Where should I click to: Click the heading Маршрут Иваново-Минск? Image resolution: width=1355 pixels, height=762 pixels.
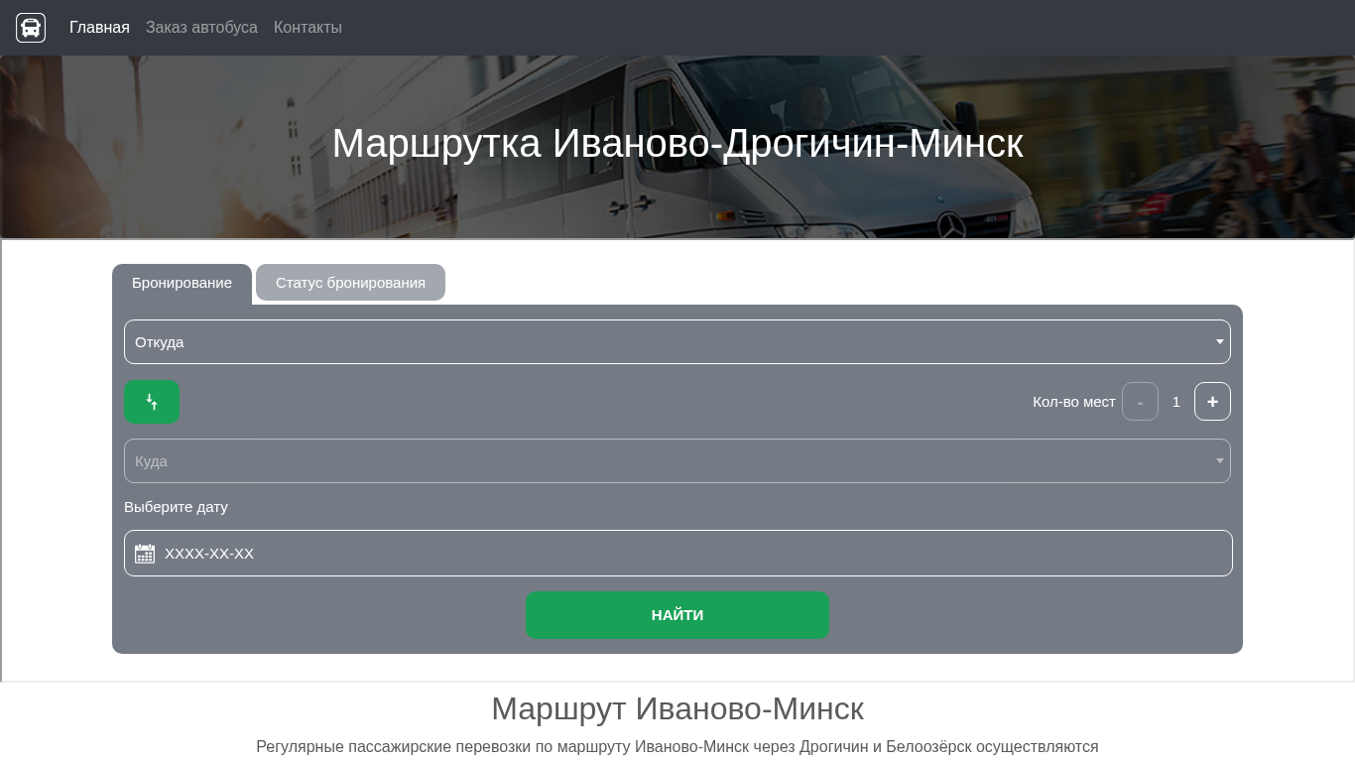point(677,708)
